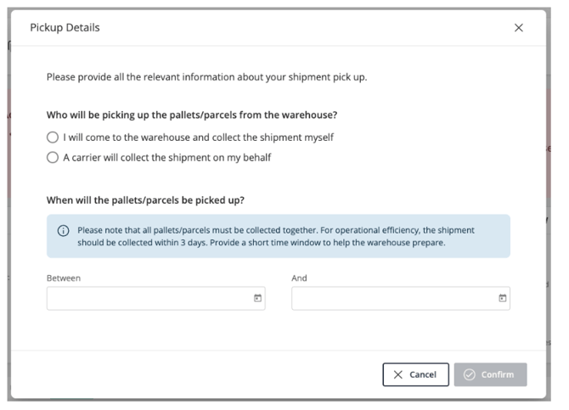Select the carrier option's radio circle

click(53, 157)
